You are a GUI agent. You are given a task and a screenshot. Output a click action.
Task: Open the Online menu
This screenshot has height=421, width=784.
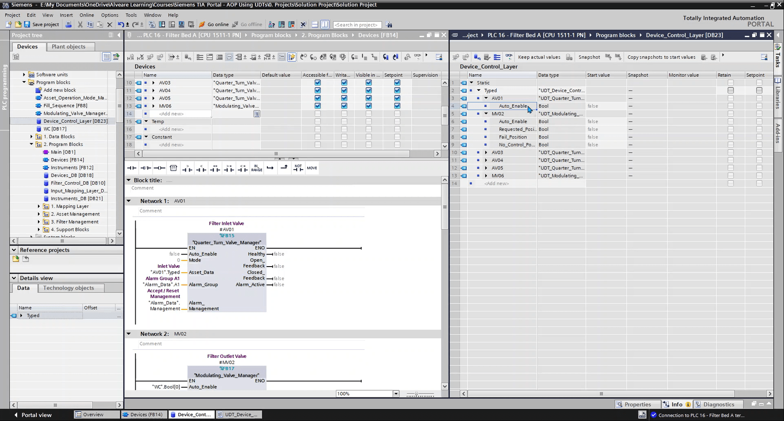click(86, 15)
